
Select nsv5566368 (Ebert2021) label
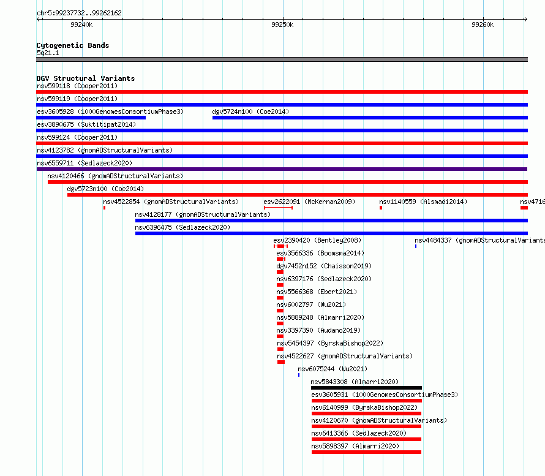click(317, 292)
